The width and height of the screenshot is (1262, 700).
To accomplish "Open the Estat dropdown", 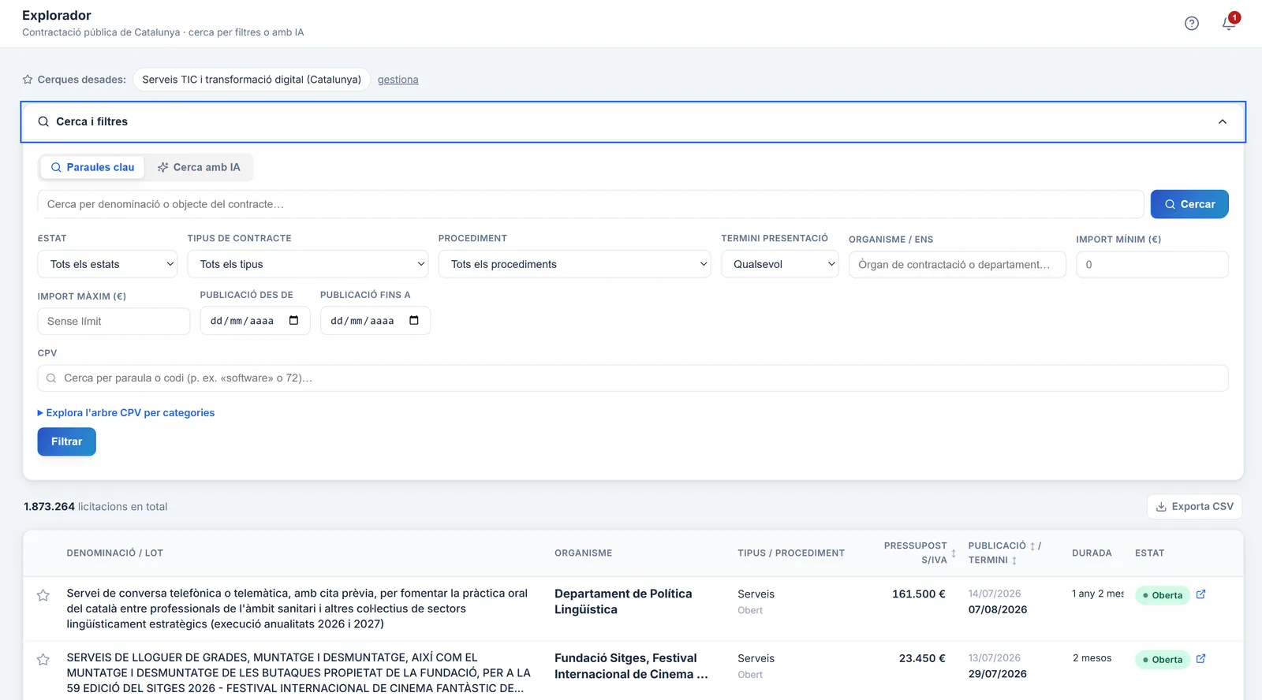I will point(107,264).
